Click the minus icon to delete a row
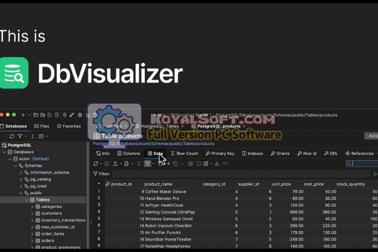This screenshot has width=378, height=252. pyautogui.click(x=182, y=164)
